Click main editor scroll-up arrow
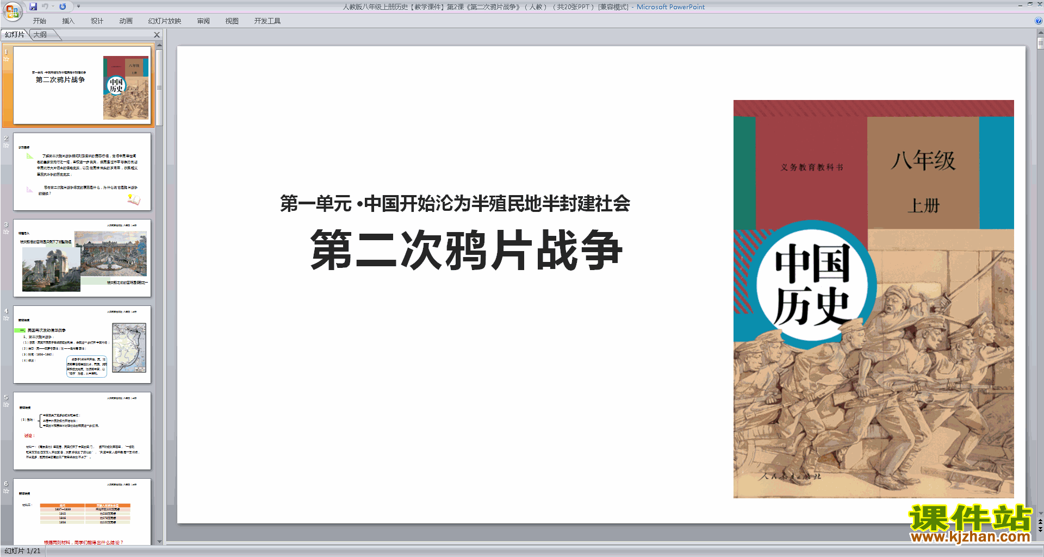 pyautogui.click(x=1040, y=34)
